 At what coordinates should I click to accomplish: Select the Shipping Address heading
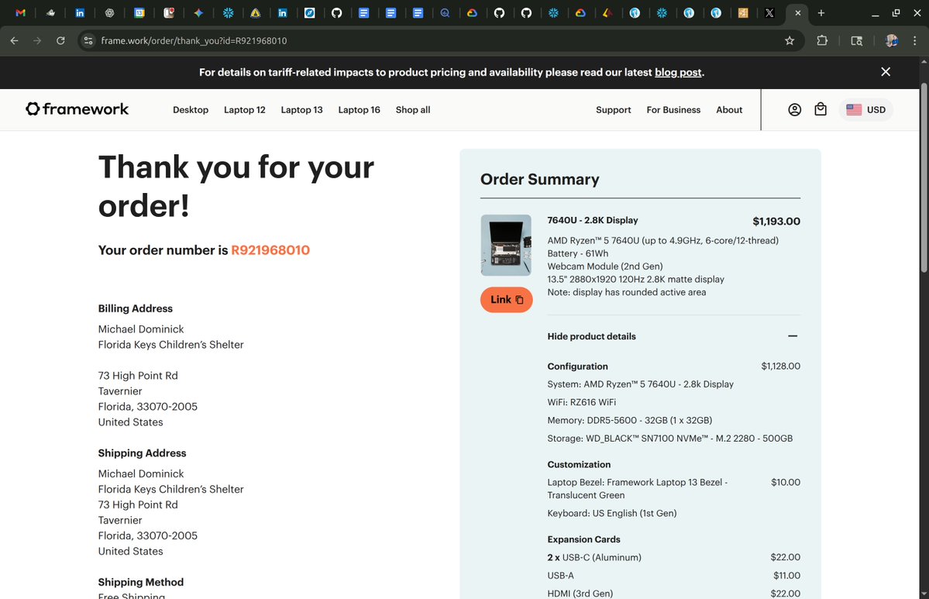[143, 453]
